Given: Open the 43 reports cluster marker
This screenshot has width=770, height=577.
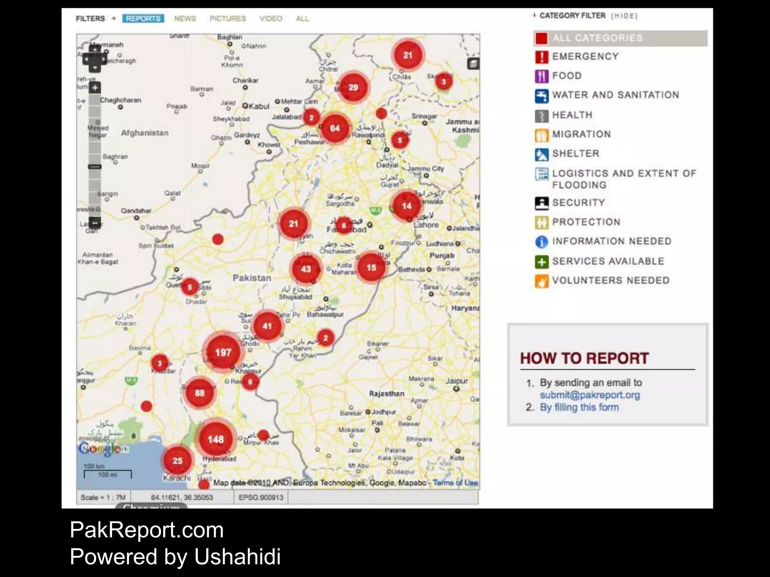Looking at the screenshot, I should tap(306, 269).
